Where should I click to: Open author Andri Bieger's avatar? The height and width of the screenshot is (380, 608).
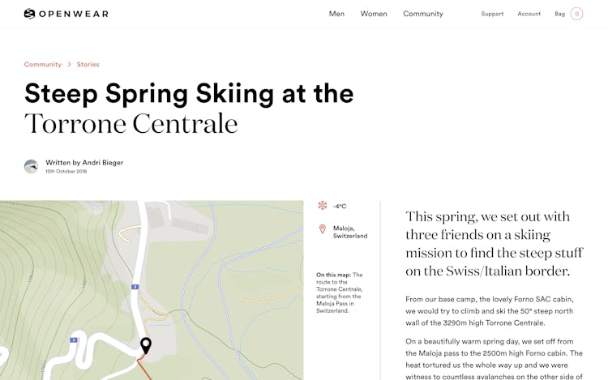31,167
